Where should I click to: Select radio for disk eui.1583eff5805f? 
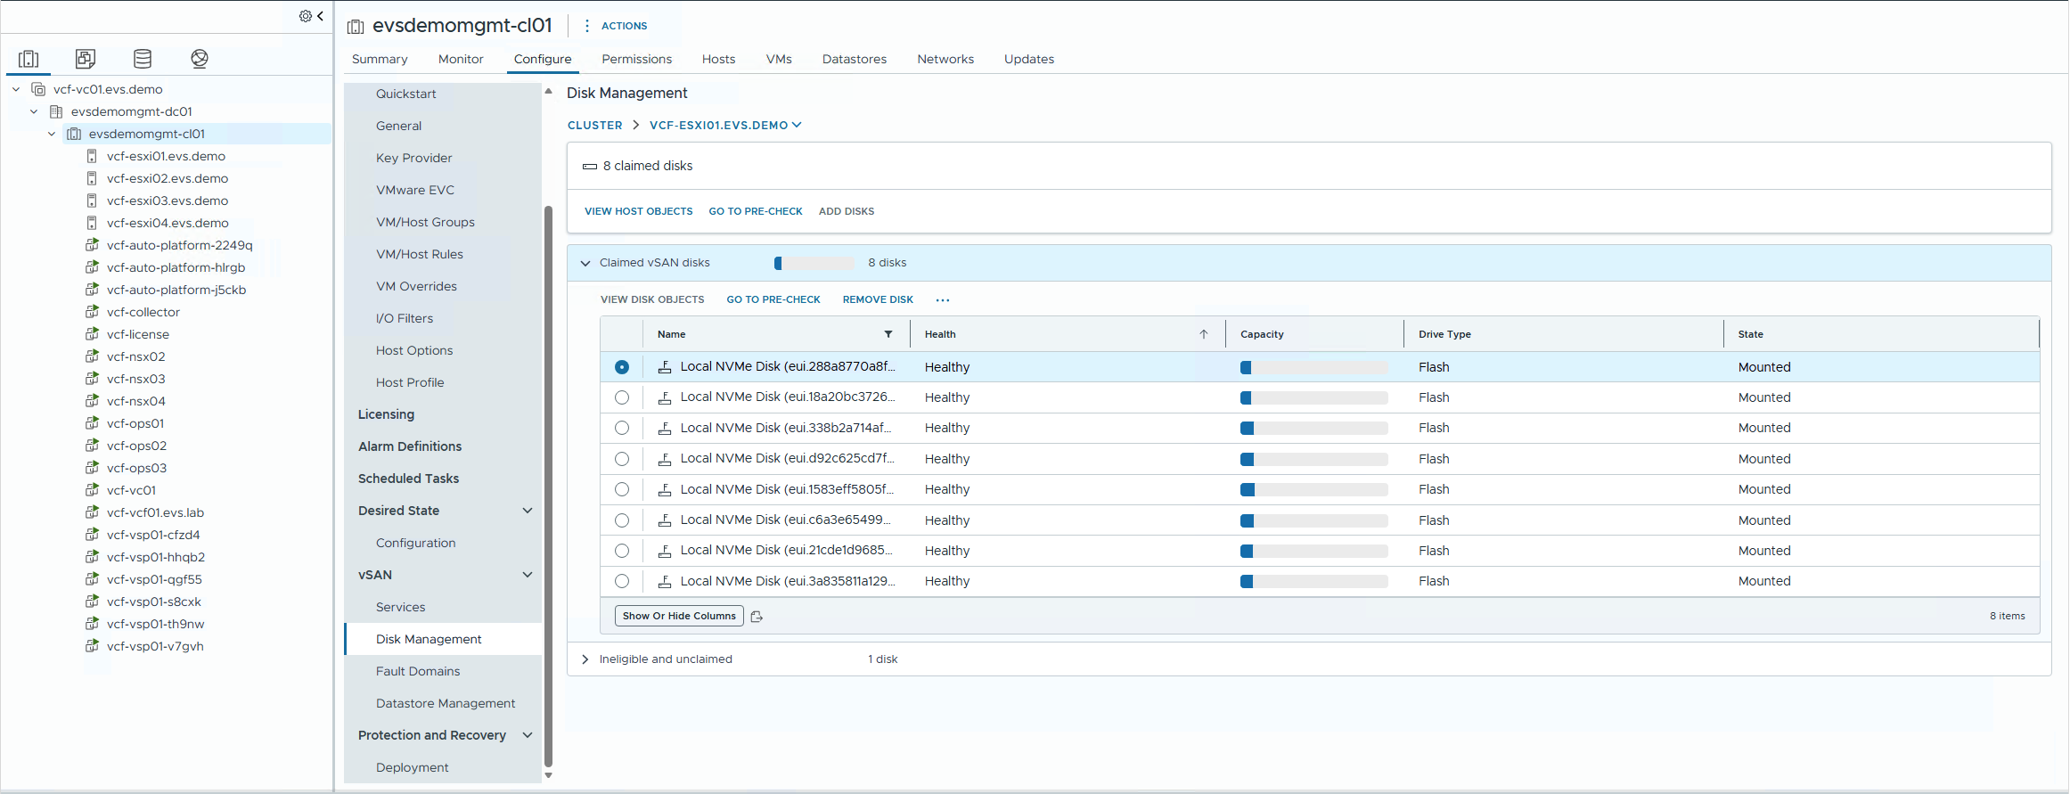click(x=622, y=489)
